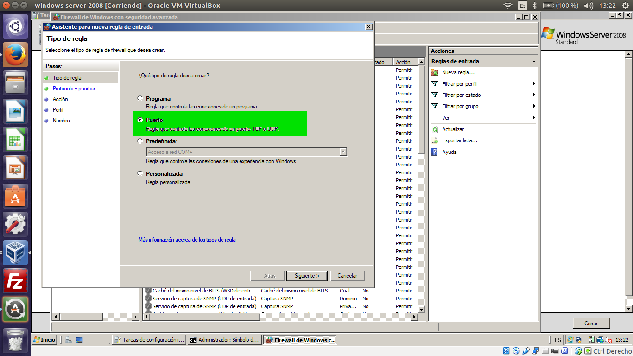
Task: Click the blue Ayuda question icon
Action: [x=435, y=152]
